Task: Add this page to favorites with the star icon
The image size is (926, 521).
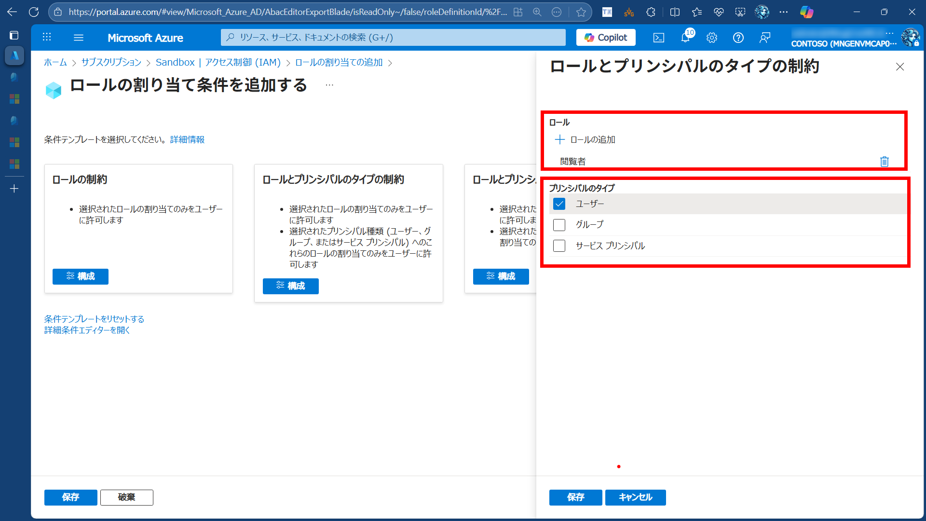Action: click(x=581, y=12)
